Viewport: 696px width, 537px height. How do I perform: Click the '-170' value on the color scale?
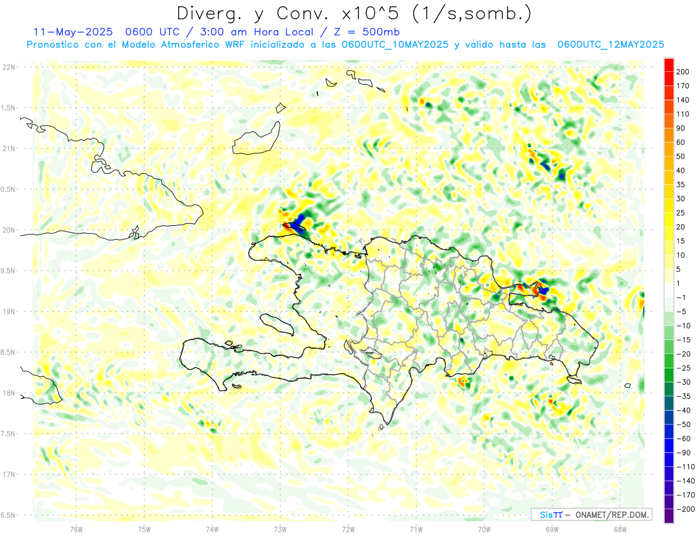point(686,495)
